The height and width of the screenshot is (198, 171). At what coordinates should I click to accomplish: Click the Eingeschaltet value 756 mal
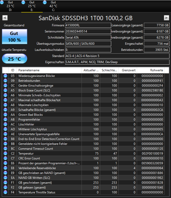pyautogui.click(x=157, y=44)
